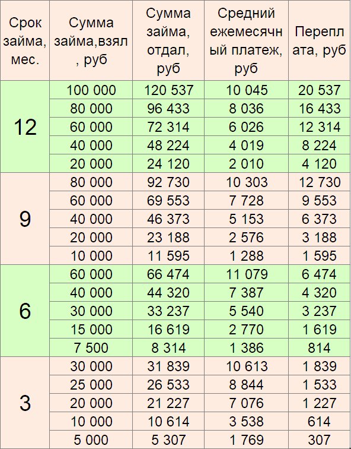Select the overpayment cell 814
Viewport: 351px width, 449px height.
[319, 347]
